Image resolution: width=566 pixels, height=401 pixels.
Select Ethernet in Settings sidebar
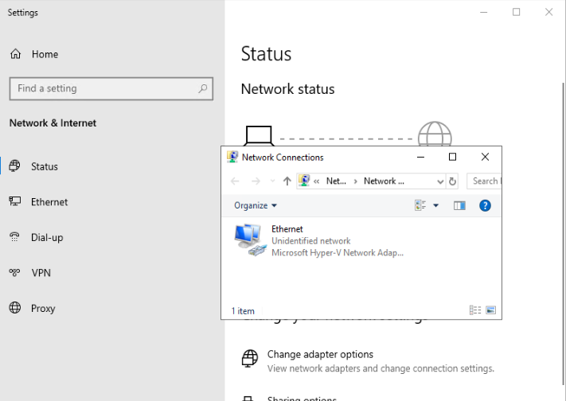tap(49, 202)
